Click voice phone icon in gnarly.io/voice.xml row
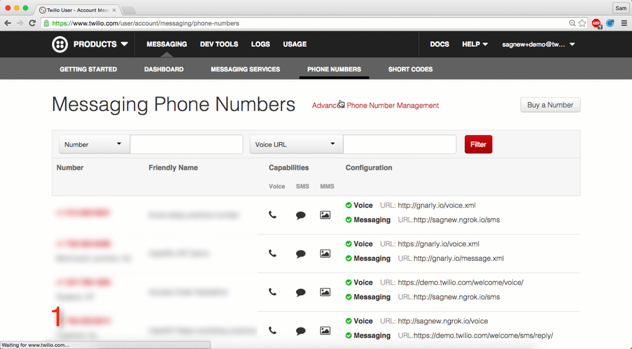The height and width of the screenshot is (349, 632). 273,215
